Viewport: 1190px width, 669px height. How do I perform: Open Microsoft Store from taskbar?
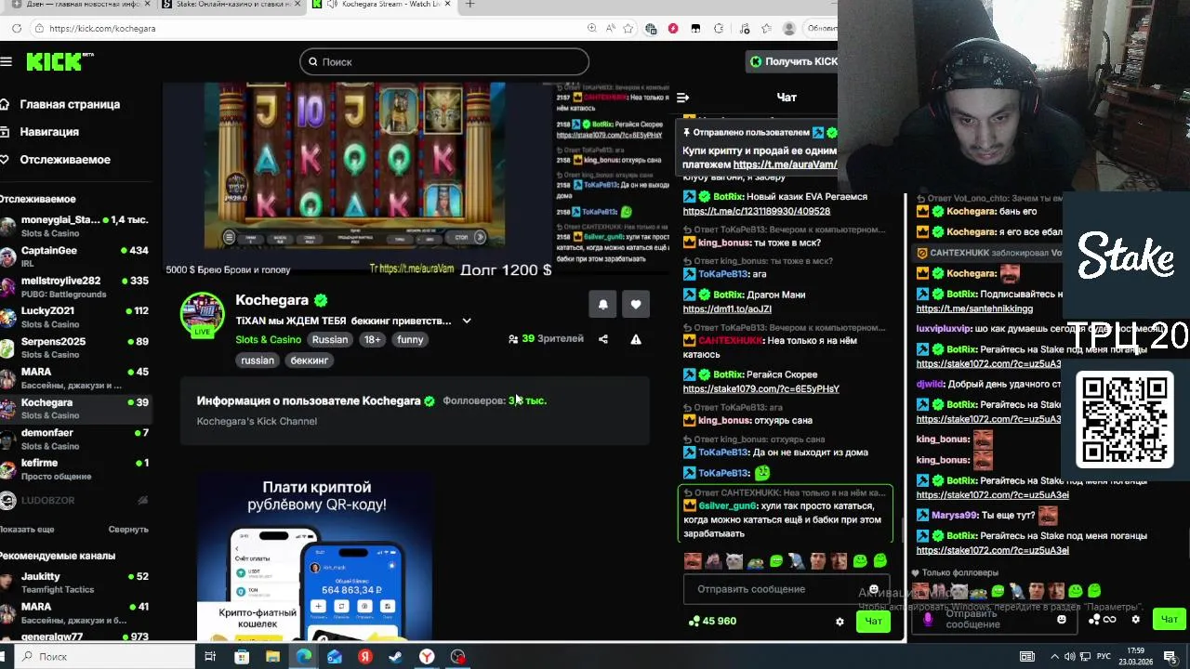click(242, 657)
